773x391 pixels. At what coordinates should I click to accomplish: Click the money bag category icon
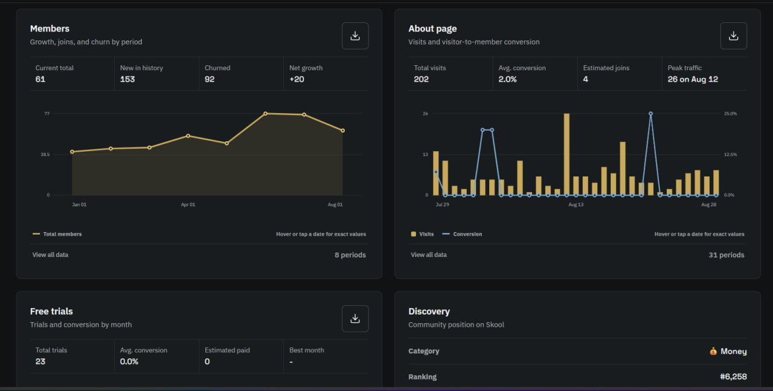(x=713, y=351)
